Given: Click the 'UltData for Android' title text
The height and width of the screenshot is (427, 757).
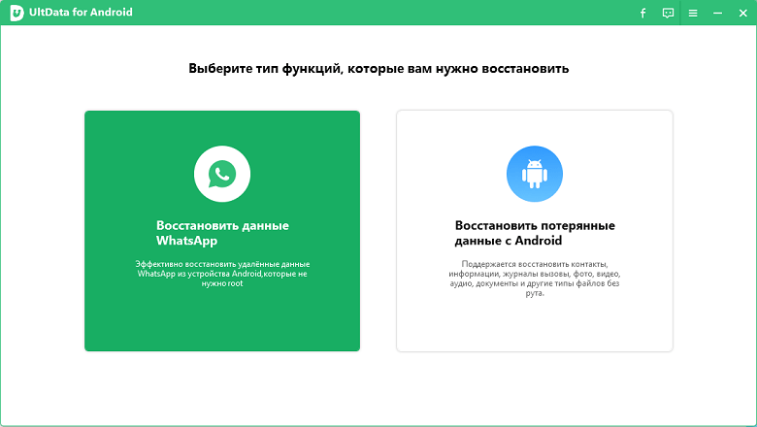Looking at the screenshot, I should pos(81,12).
